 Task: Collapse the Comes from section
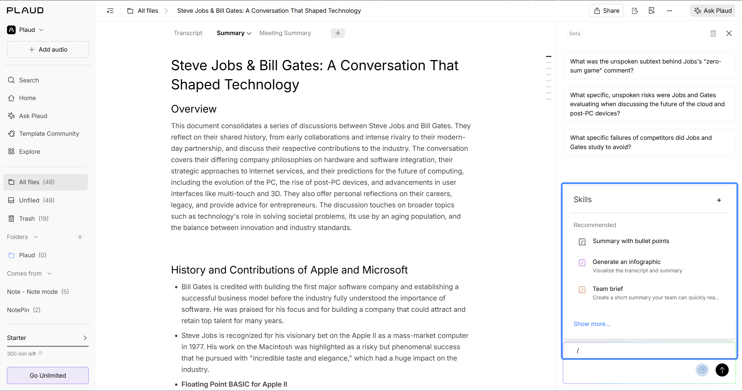[x=50, y=274]
